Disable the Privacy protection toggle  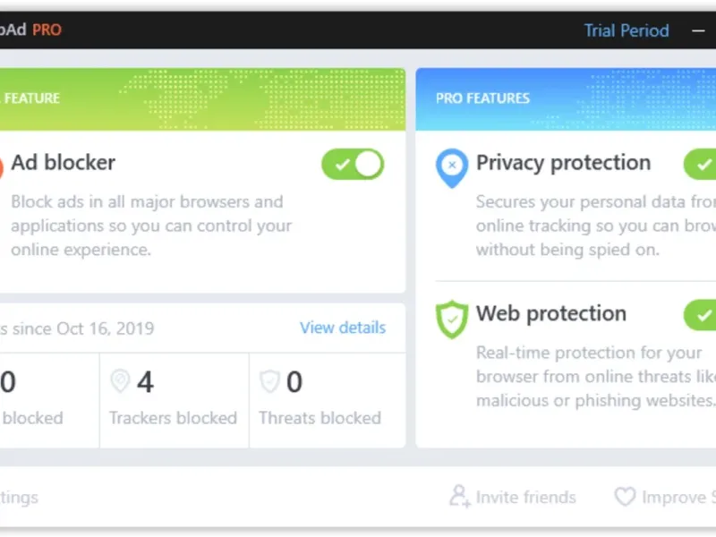tap(702, 164)
